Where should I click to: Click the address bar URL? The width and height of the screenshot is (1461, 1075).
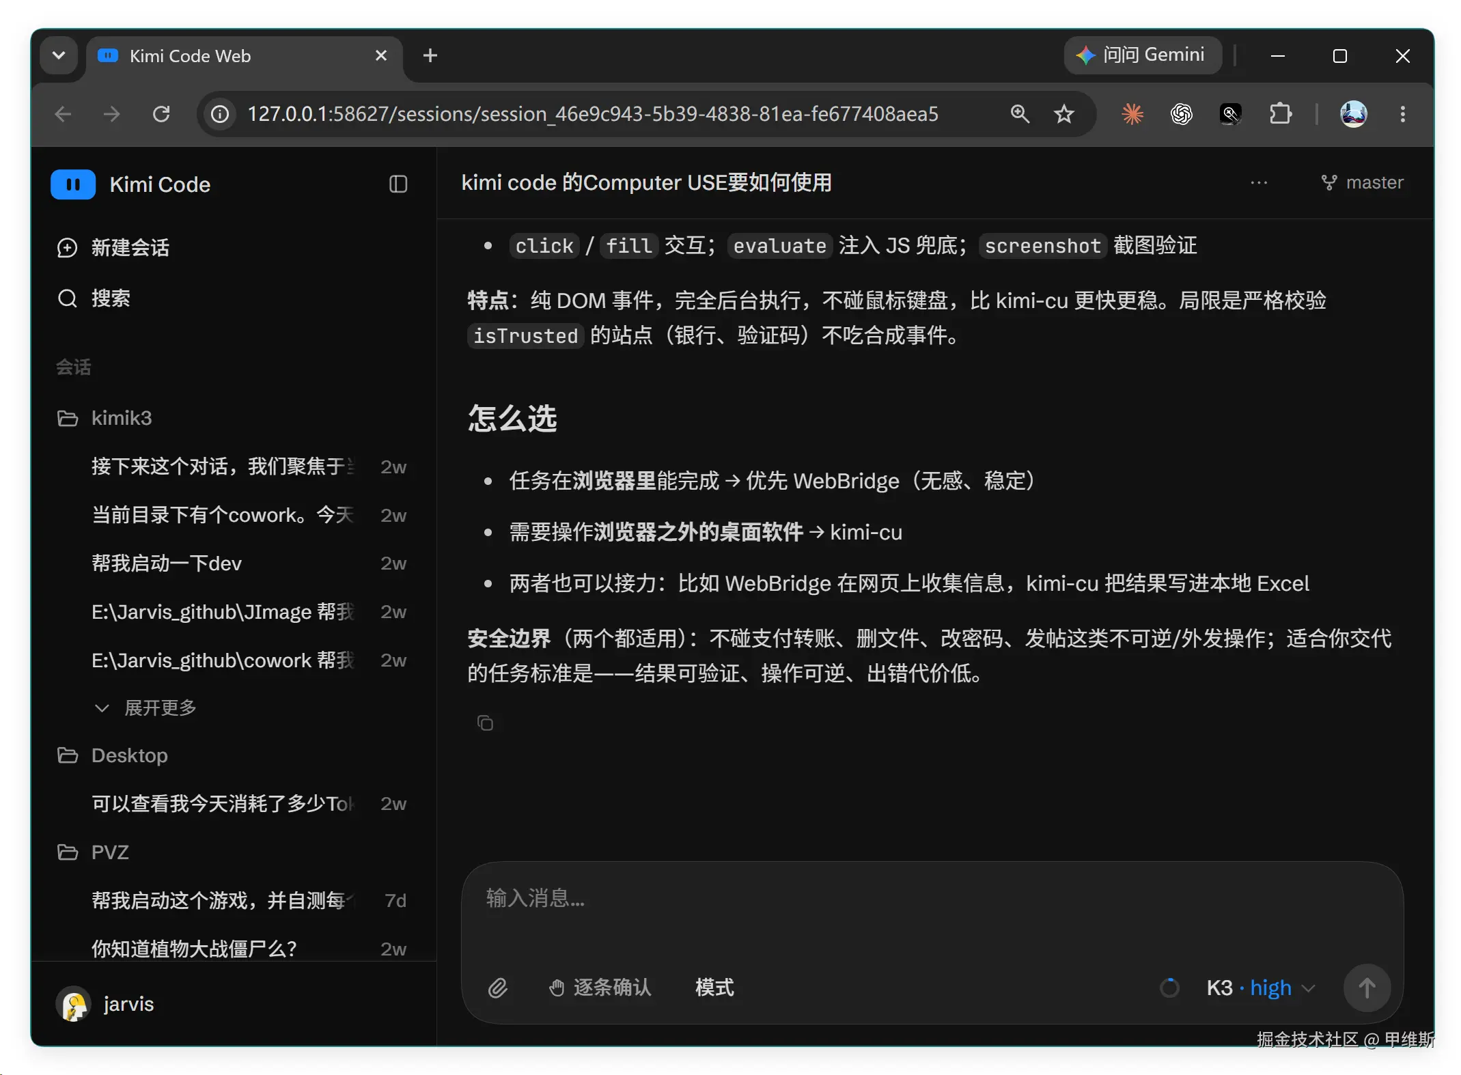click(593, 114)
